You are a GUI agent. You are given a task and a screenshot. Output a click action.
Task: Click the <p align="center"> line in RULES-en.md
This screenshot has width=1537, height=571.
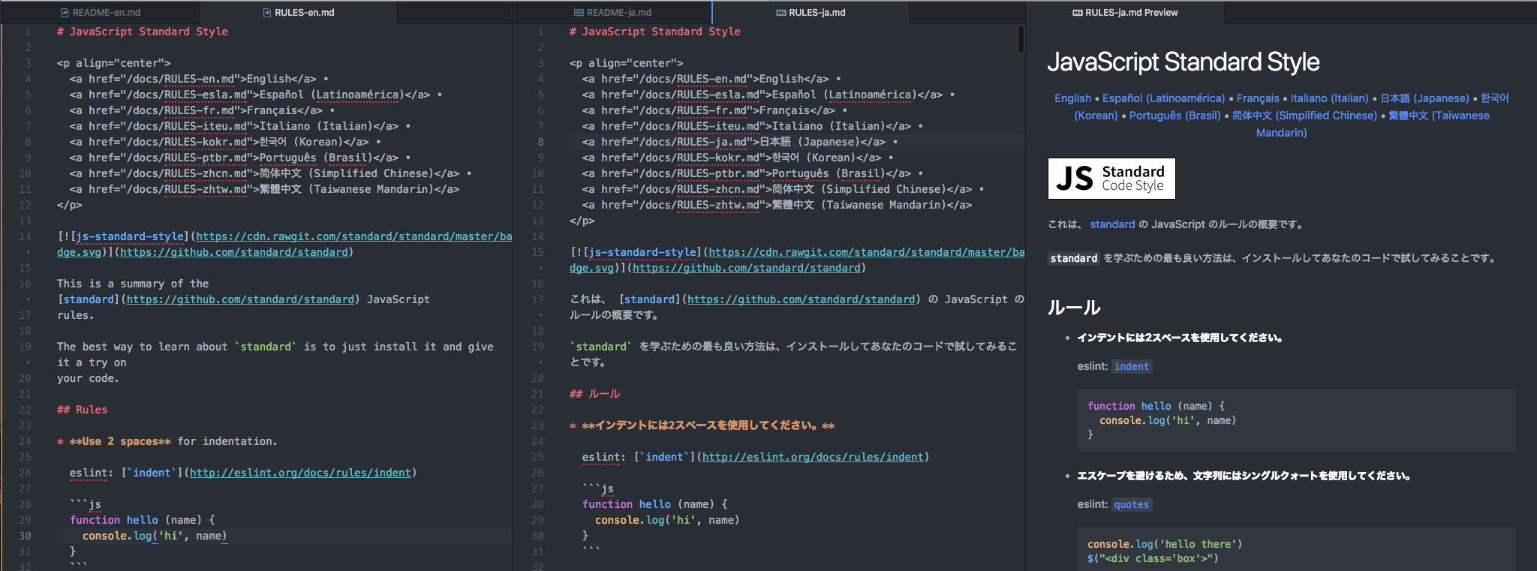tap(114, 63)
